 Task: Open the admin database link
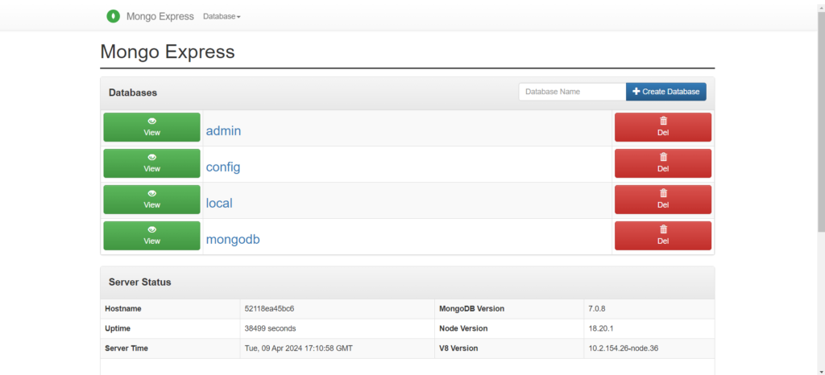tap(223, 130)
